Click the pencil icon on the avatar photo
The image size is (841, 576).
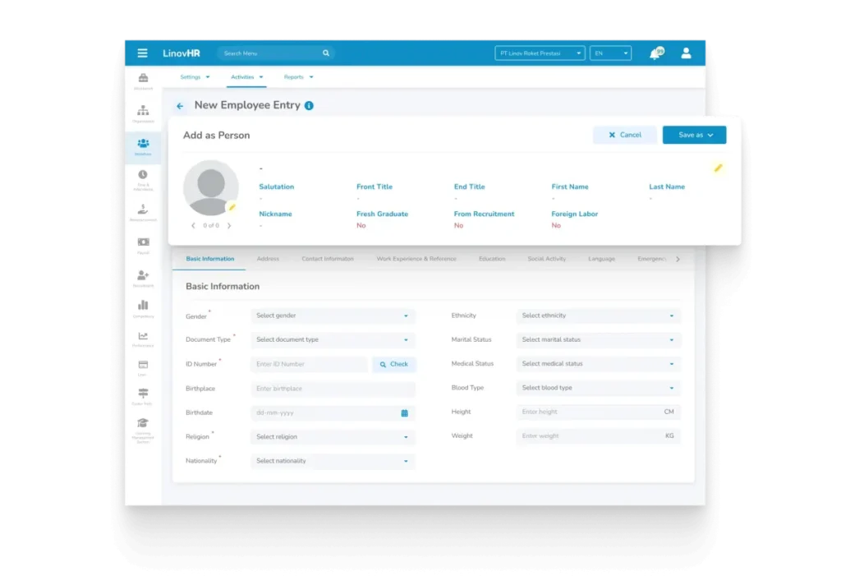click(x=232, y=207)
